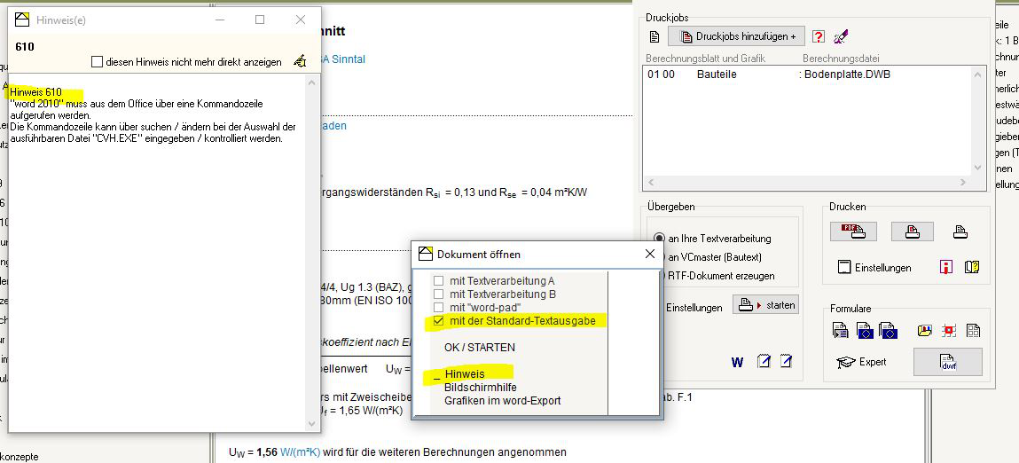1019x463 pixels.
Task: Enable 'mit Textverarbeitung A' checkbox
Action: point(439,281)
